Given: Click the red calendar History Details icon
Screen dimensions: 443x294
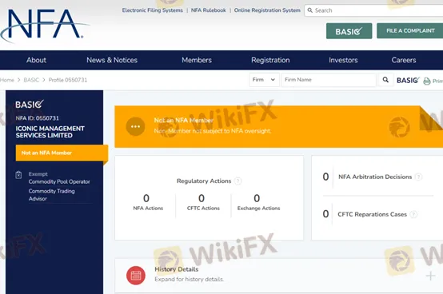Looking at the screenshot, I should 136,276.
